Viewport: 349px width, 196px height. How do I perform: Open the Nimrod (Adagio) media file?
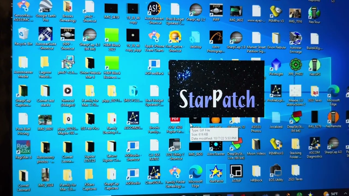pyautogui.click(x=68, y=95)
